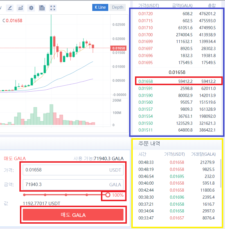Click the 1192.77017 USDT value text
The width and height of the screenshot is (225, 229).
(42, 203)
